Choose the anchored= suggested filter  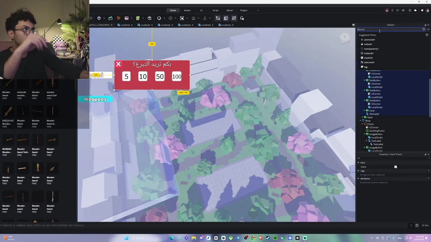[369, 40]
